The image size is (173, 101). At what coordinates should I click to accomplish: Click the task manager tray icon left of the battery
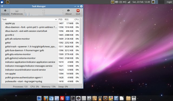click(112, 2)
